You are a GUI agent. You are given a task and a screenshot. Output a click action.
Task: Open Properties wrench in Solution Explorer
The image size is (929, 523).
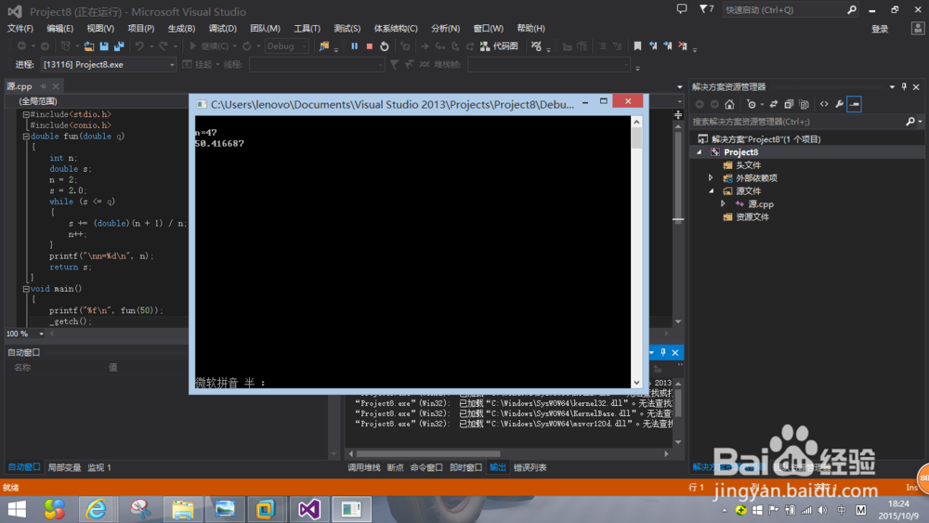pos(840,104)
